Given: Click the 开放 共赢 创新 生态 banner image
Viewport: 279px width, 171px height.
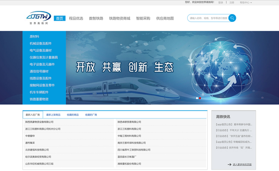Looking at the screenshot, I should pyautogui.click(x=125, y=67).
